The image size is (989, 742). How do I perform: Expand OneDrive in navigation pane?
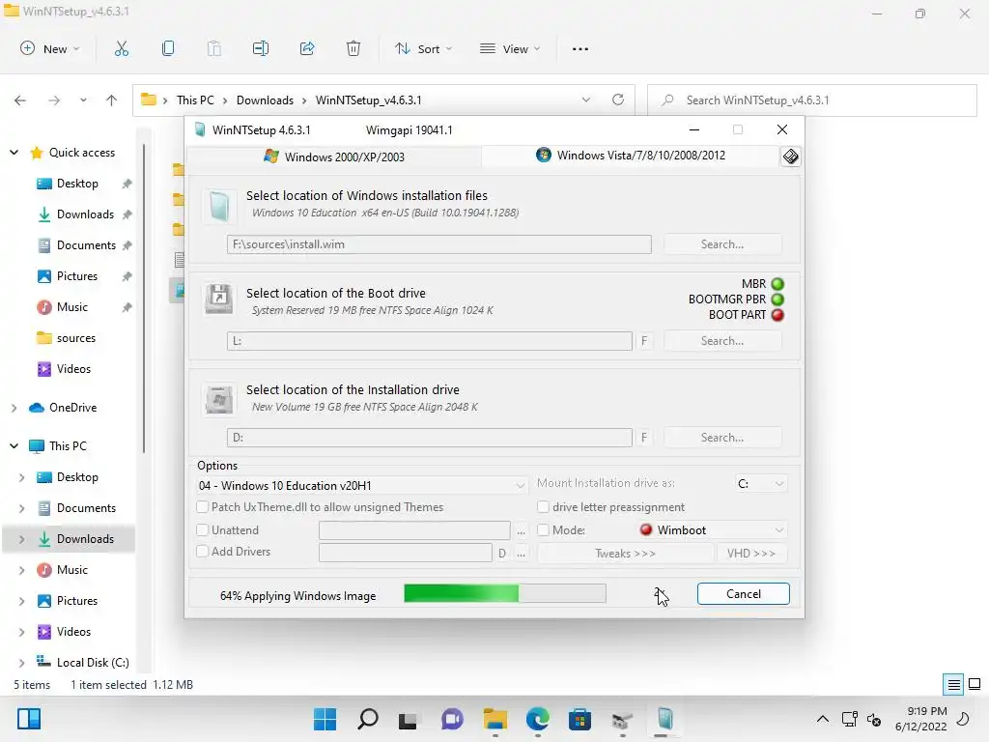pos(14,409)
